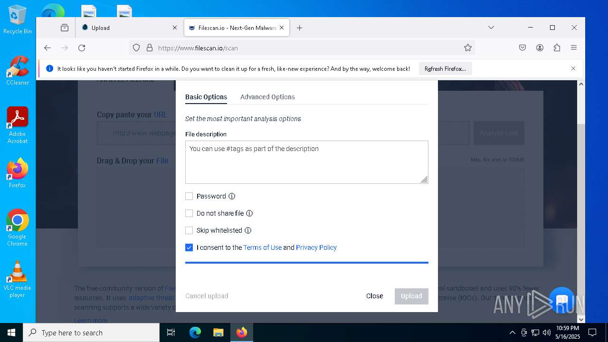Open Firefox View recent browsing icon
This screenshot has height=342, width=608.
pyautogui.click(x=65, y=28)
